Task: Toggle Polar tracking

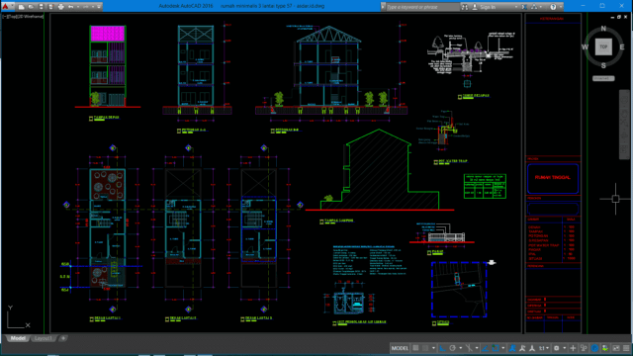Action: 453,348
